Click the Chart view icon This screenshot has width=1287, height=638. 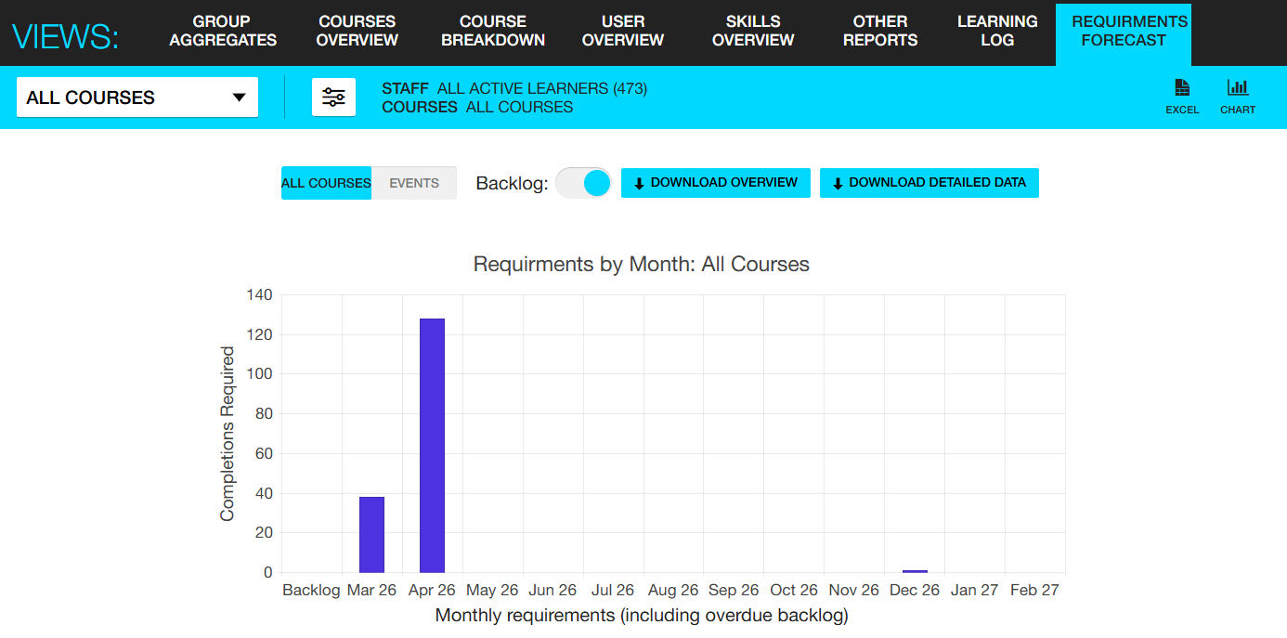(x=1237, y=88)
